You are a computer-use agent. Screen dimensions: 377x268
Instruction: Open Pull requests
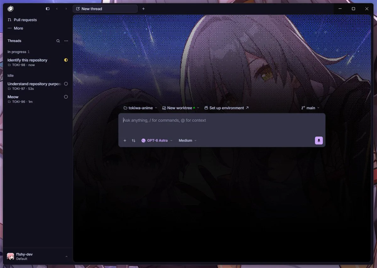coord(22,20)
